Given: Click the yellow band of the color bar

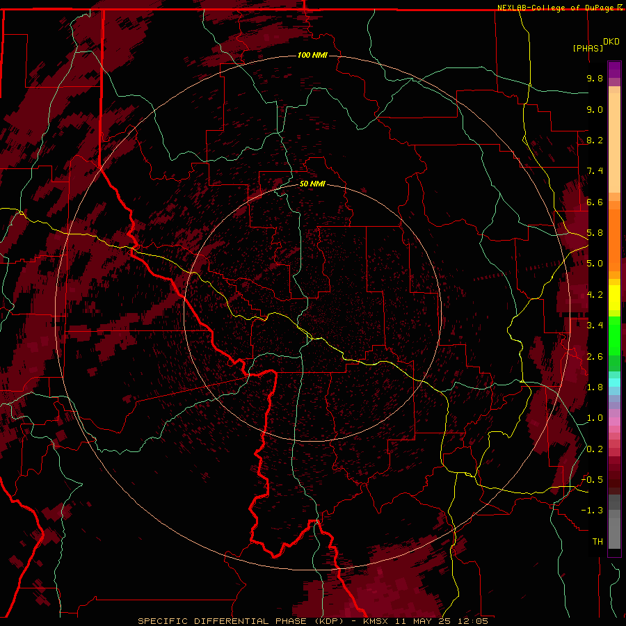Looking at the screenshot, I should [614, 298].
